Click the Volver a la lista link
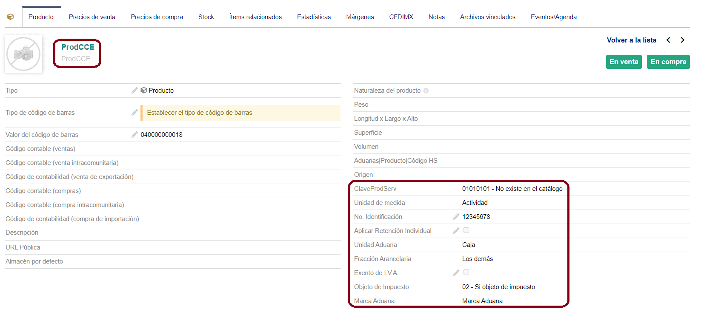Viewport: 701px width, 312px height. click(631, 40)
